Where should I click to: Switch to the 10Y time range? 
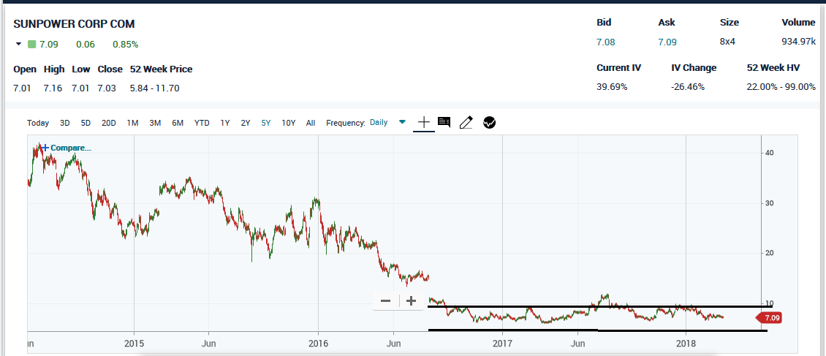288,123
